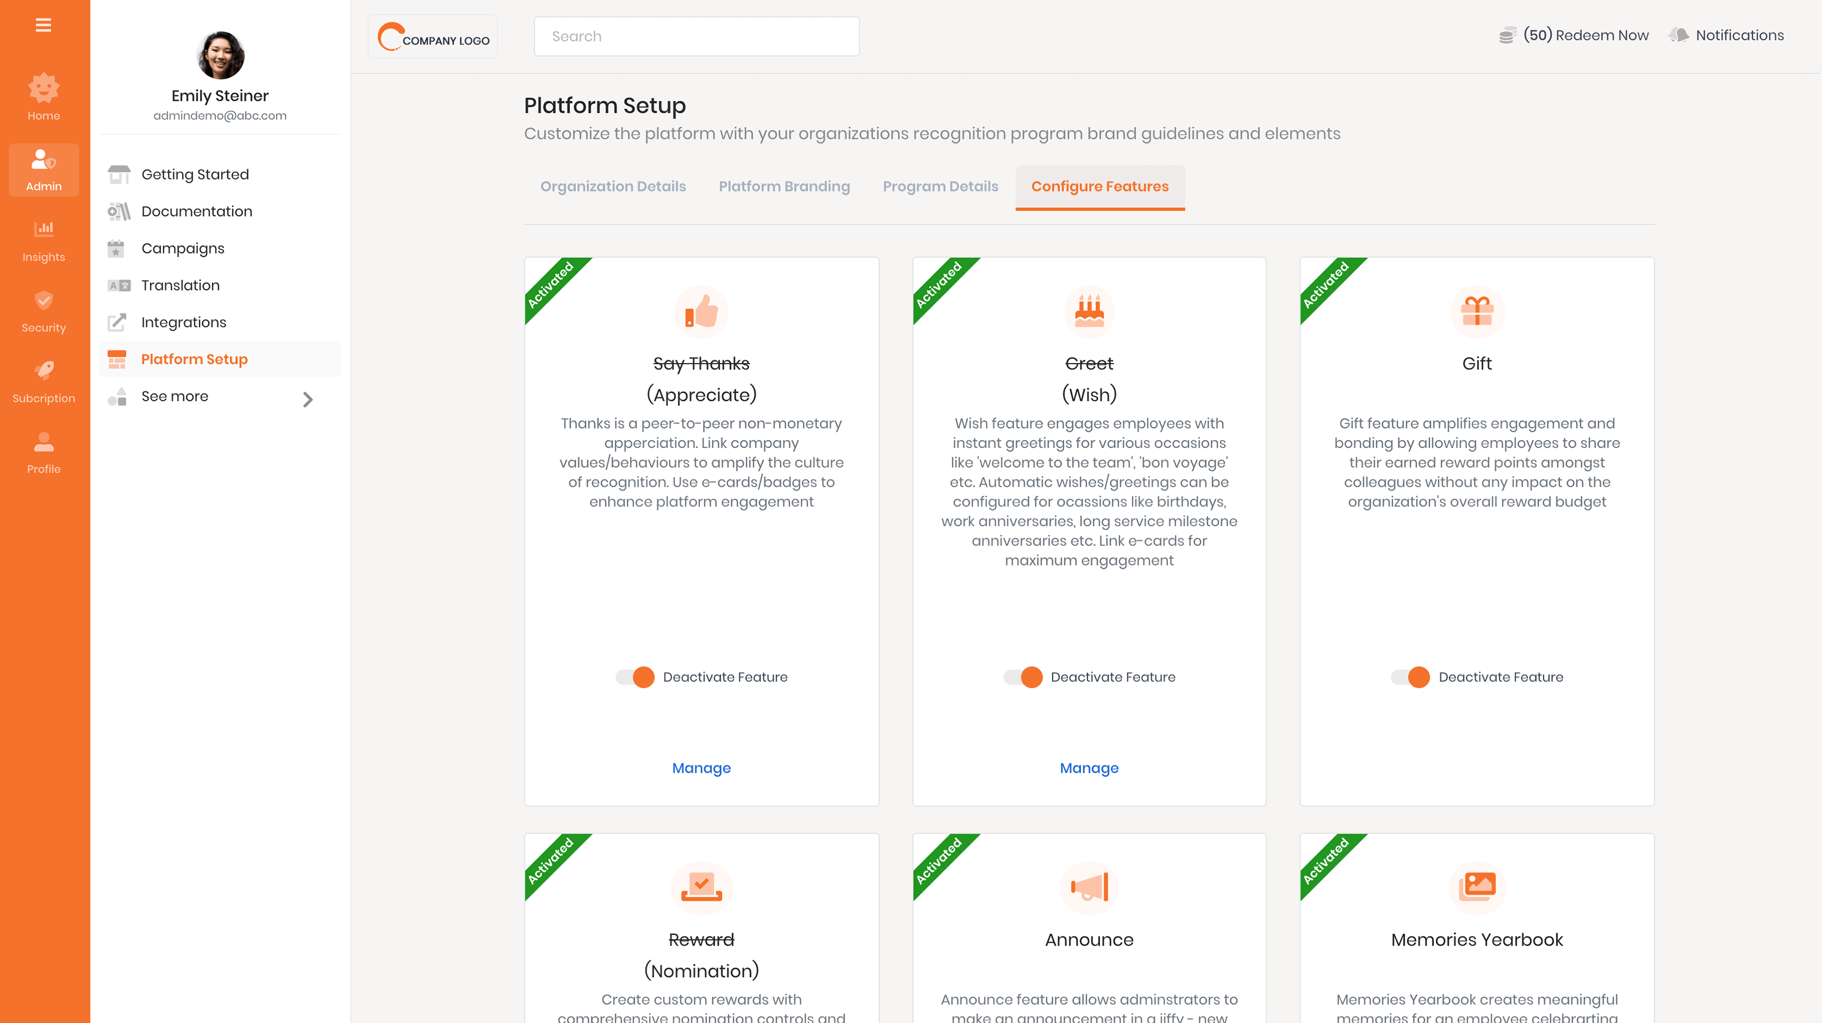Click the Documentation books icon
Screen dimensions: 1822x1023
[x=119, y=212]
